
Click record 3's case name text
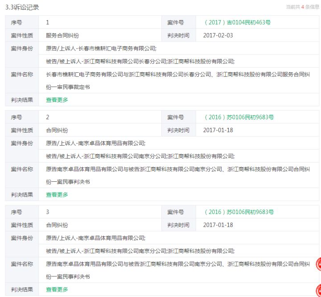(x=177, y=264)
